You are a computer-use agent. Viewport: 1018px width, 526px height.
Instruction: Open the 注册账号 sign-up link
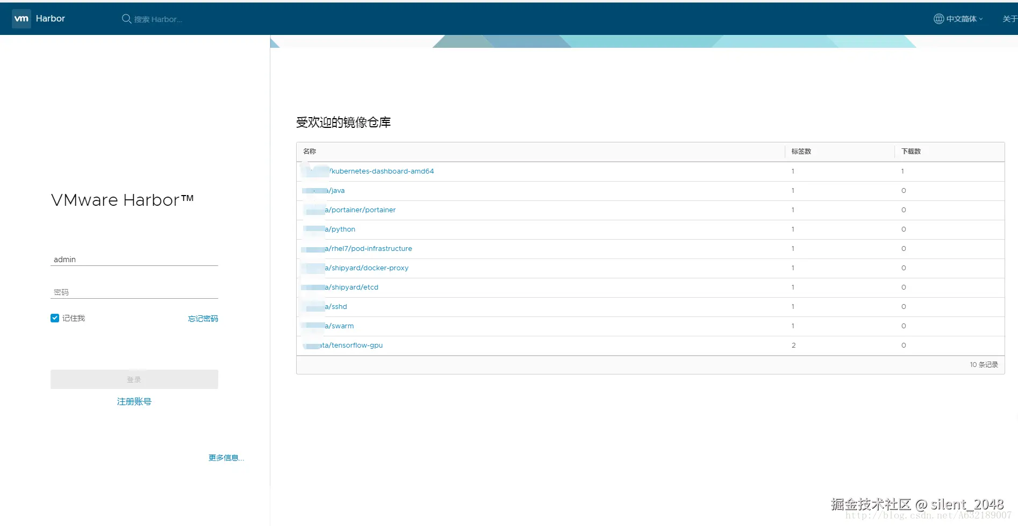tap(134, 401)
